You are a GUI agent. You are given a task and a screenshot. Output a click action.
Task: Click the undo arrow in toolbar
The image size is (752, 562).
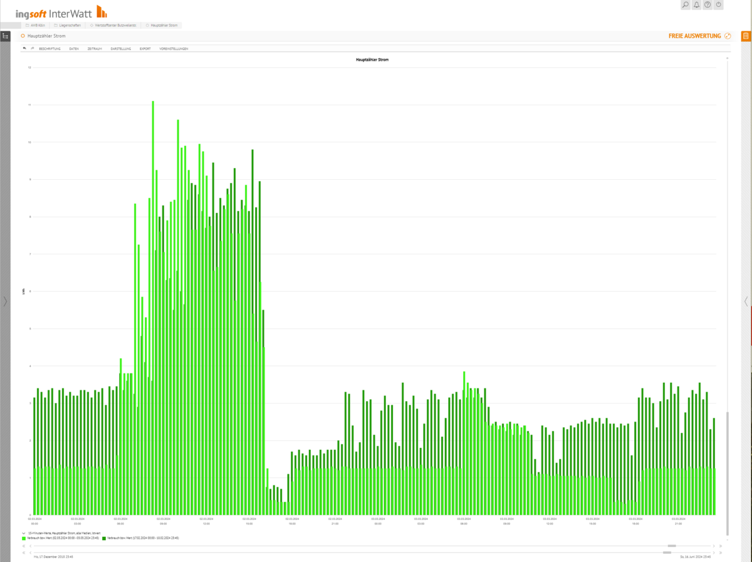(x=24, y=48)
